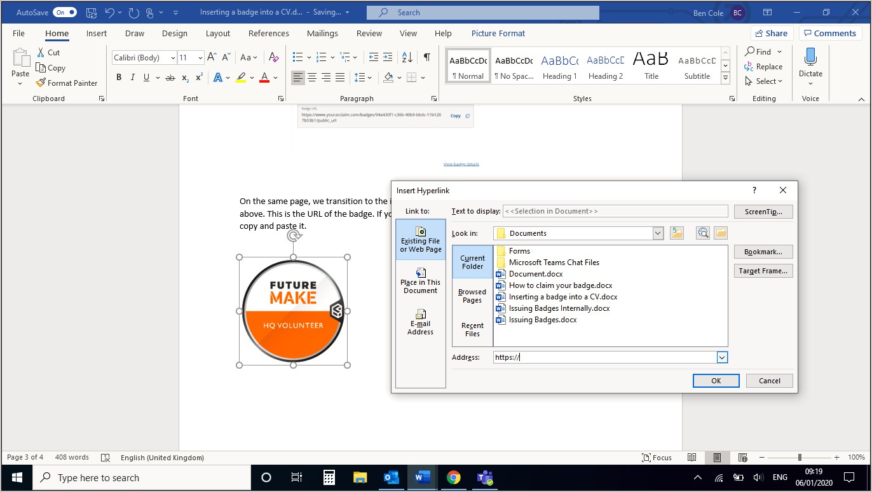The height and width of the screenshot is (492, 872).
Task: Align text to the right
Action: [x=326, y=78]
